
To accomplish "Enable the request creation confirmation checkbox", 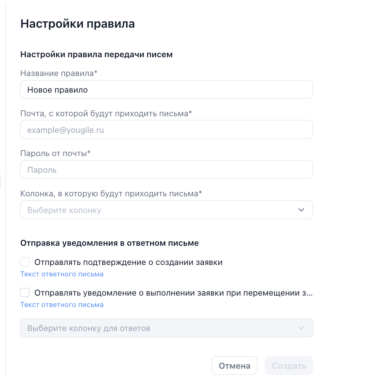I will pos(25,262).
